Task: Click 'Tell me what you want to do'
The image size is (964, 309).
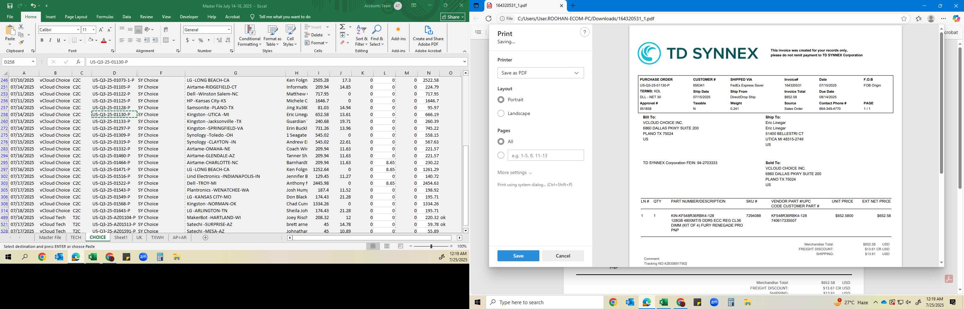Action: (x=285, y=17)
